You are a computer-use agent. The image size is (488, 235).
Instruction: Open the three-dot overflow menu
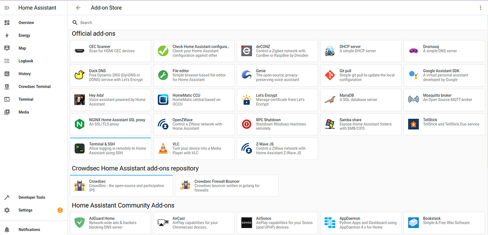pos(480,8)
